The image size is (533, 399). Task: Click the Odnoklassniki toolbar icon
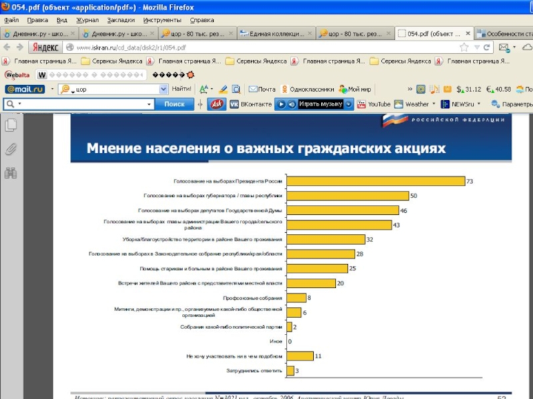307,88
